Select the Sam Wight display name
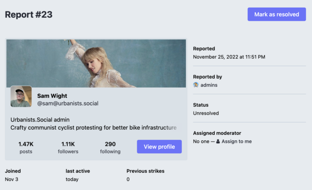312x190 pixels. point(52,96)
